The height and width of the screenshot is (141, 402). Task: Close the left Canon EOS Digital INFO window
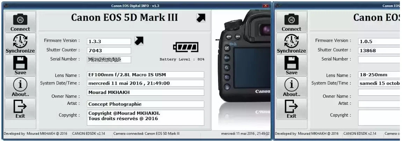click(x=266, y=6)
